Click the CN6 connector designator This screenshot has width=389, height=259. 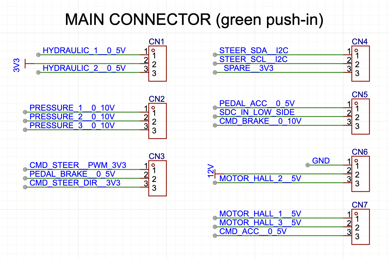click(x=360, y=152)
